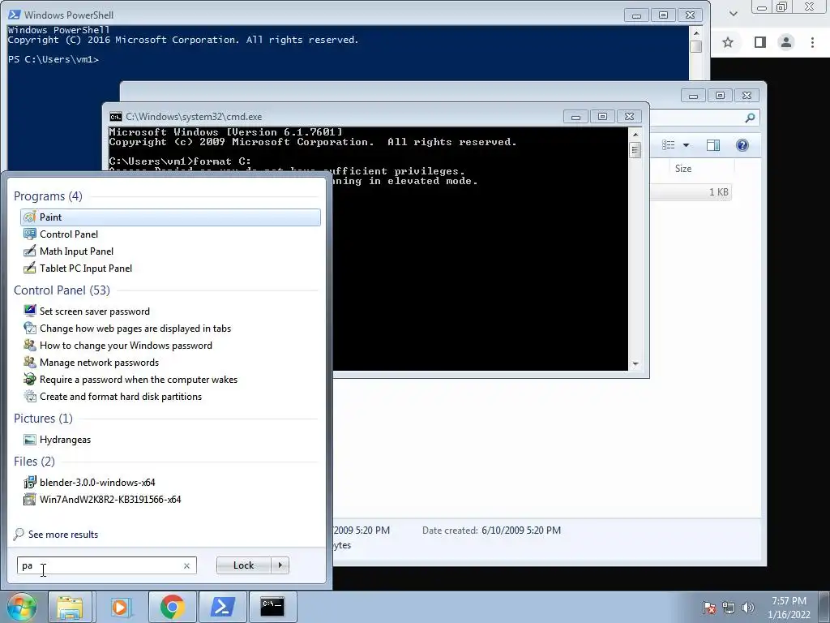Viewport: 830px width, 623px height.
Task: Click the up arrow of the PowerShell scrollbar
Action: (696, 32)
